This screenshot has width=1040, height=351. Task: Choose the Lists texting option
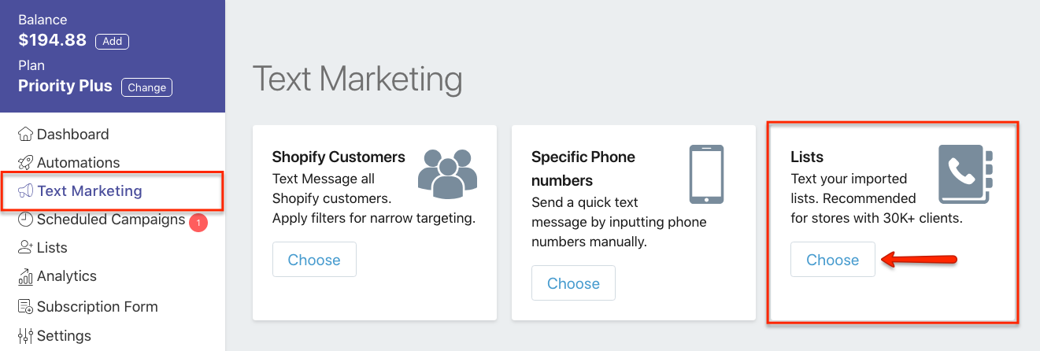click(832, 260)
